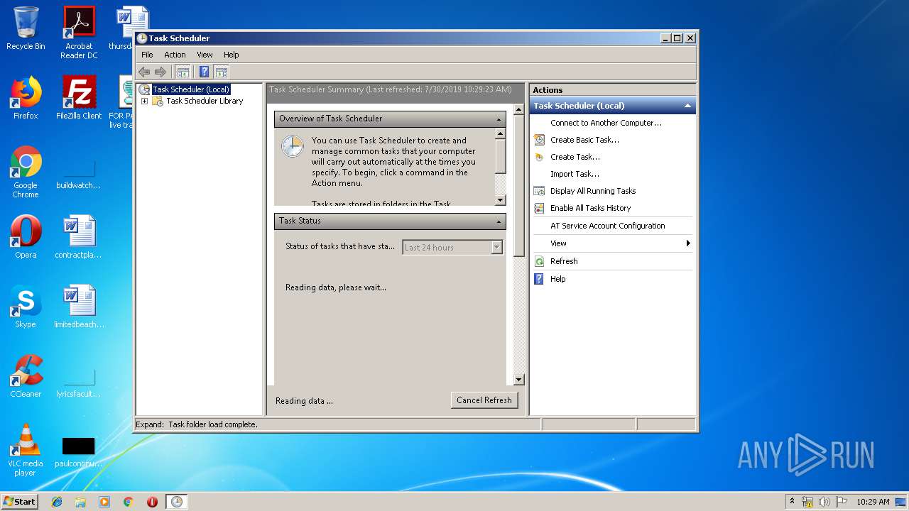The image size is (909, 511).
Task: Show hidden system tray icons arrow
Action: (792, 502)
